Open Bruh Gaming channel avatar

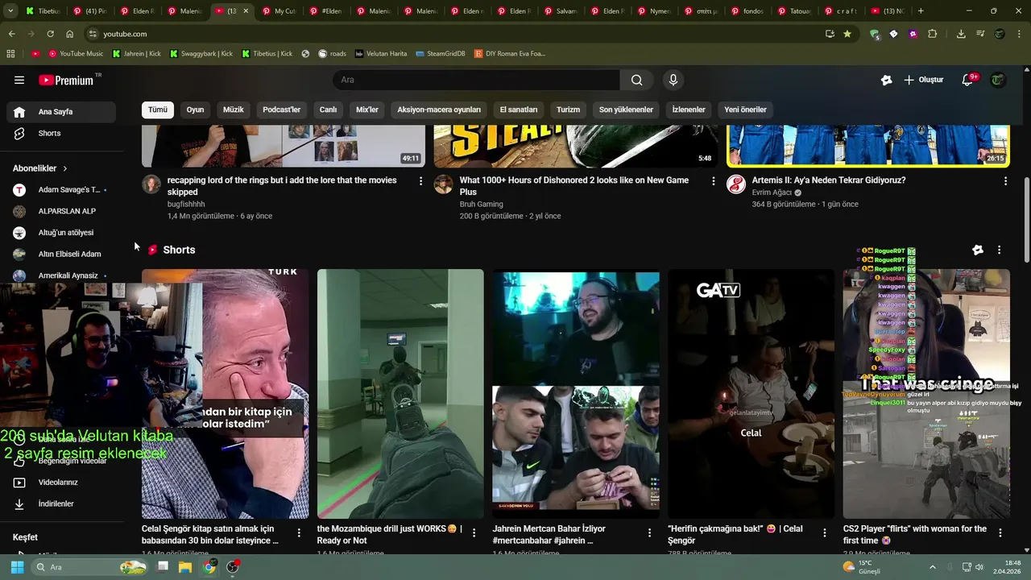[444, 184]
